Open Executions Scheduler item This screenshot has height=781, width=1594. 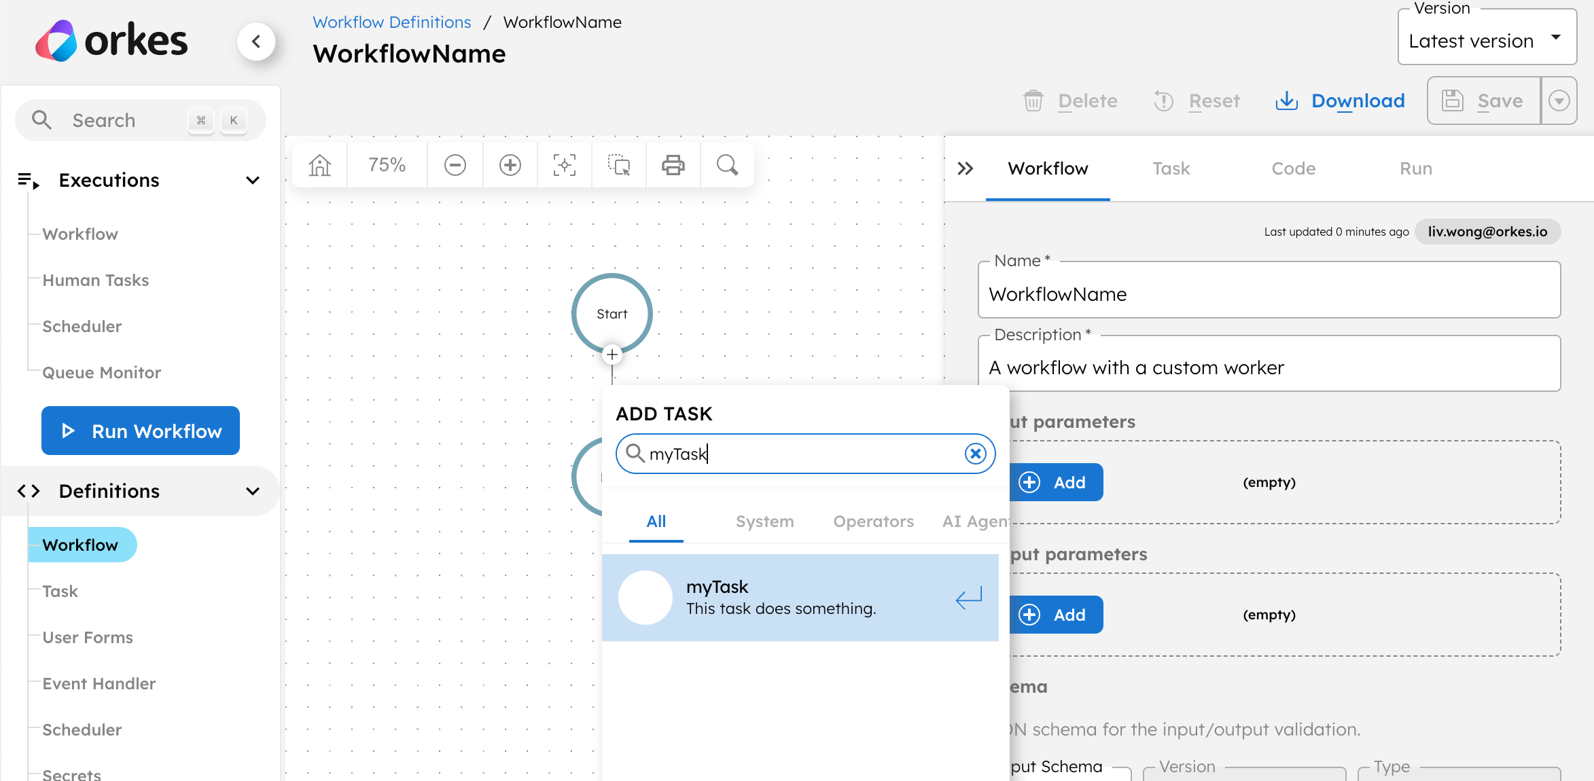[x=82, y=327]
